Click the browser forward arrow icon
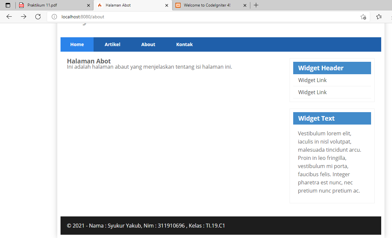Image resolution: width=392 pixels, height=238 pixels. point(23,17)
